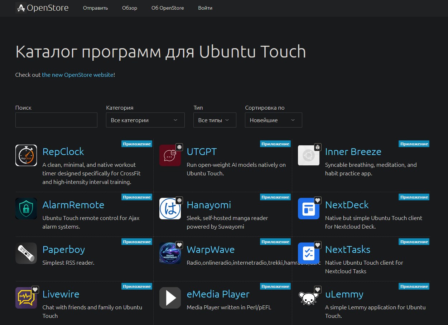This screenshot has height=325, width=448.
Task: Open the NextDeck app icon
Action: point(309,209)
